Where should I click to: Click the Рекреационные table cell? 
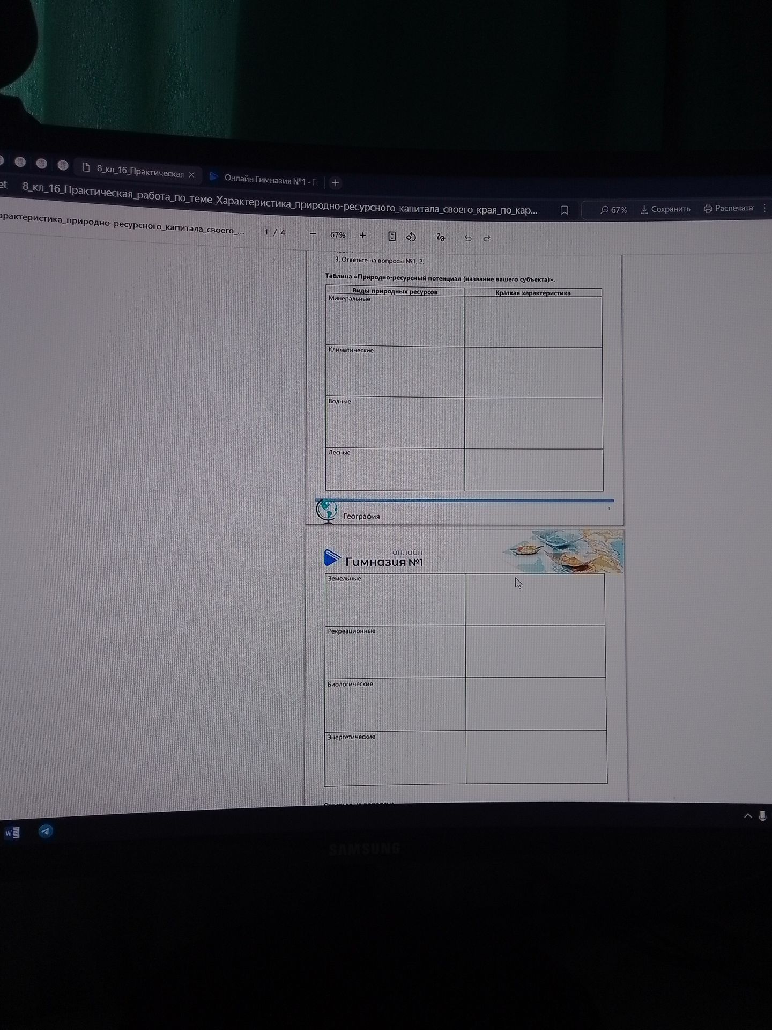395,651
